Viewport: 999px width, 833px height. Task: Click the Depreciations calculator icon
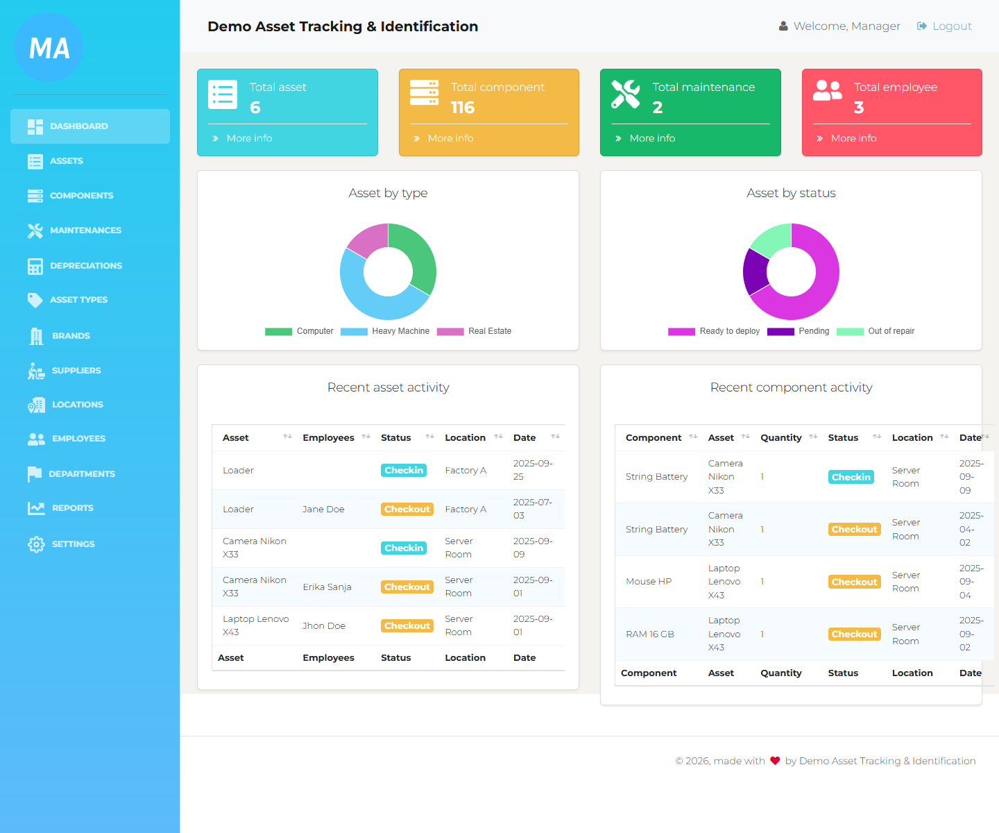(35, 266)
